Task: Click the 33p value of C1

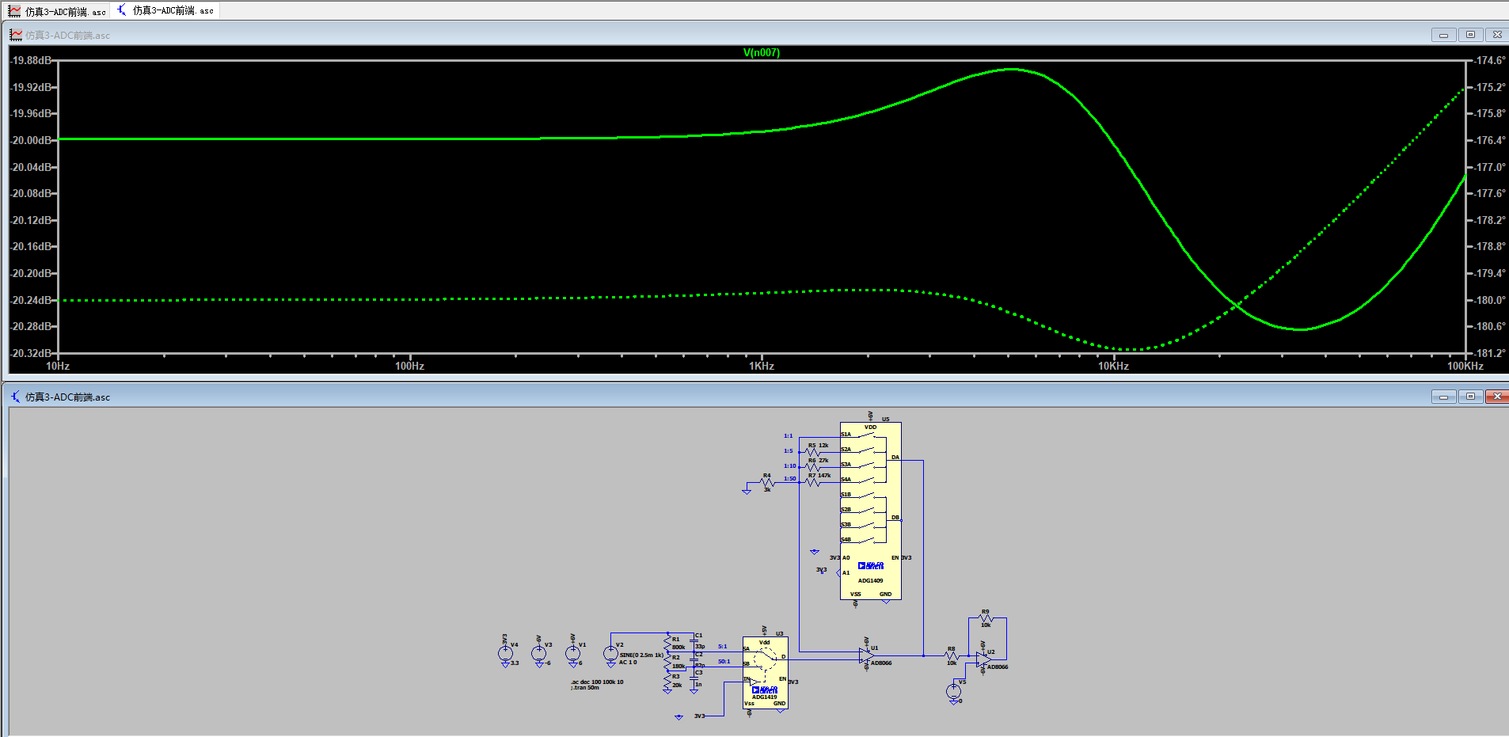Action: coord(700,646)
